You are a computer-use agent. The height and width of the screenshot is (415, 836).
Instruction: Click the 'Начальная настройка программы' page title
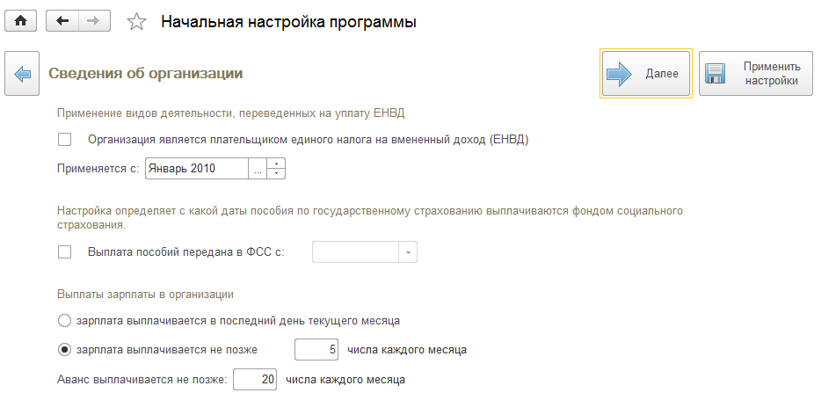pos(288,22)
